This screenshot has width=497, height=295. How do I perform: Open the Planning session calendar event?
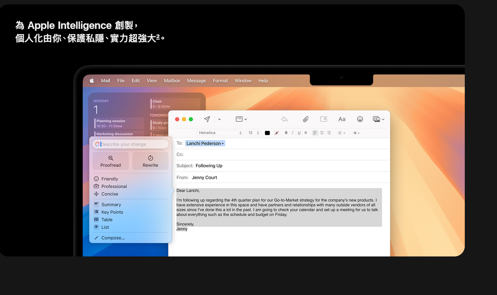[x=119, y=123]
